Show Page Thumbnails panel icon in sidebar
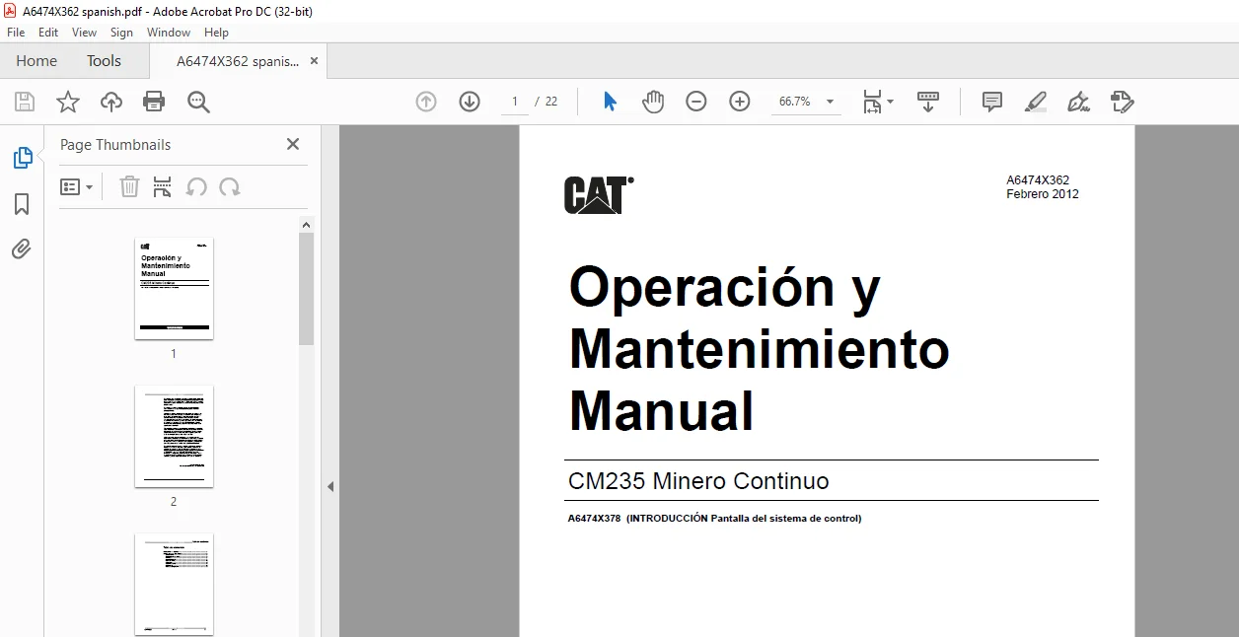1239x637 pixels. tap(22, 158)
